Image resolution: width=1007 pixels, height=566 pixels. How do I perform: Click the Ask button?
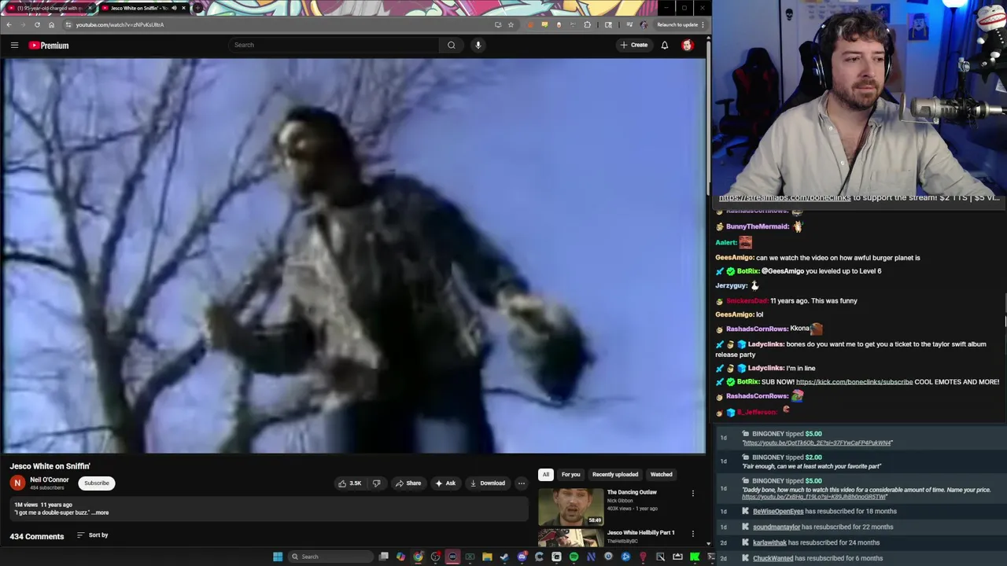[445, 483]
